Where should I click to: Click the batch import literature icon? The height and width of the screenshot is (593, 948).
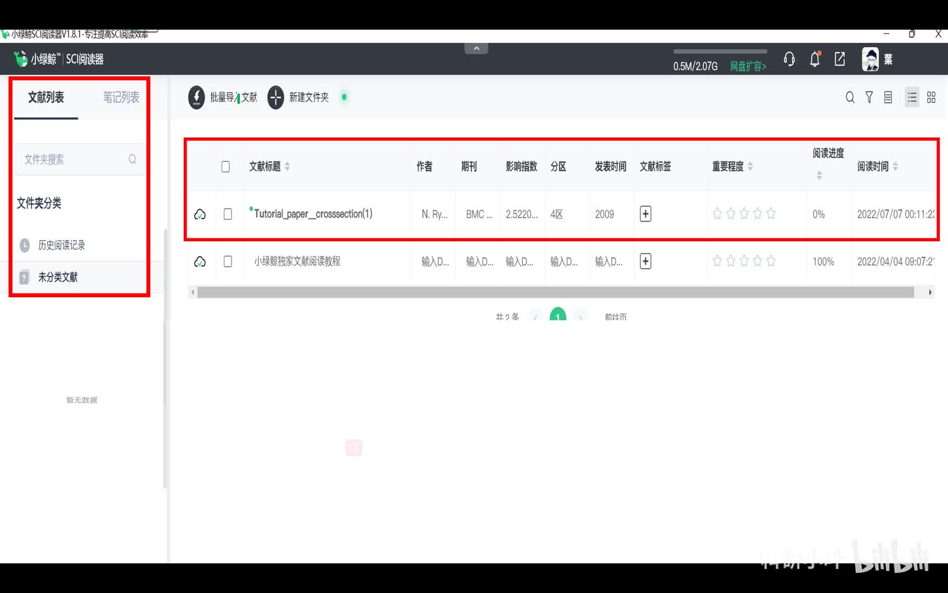[196, 97]
